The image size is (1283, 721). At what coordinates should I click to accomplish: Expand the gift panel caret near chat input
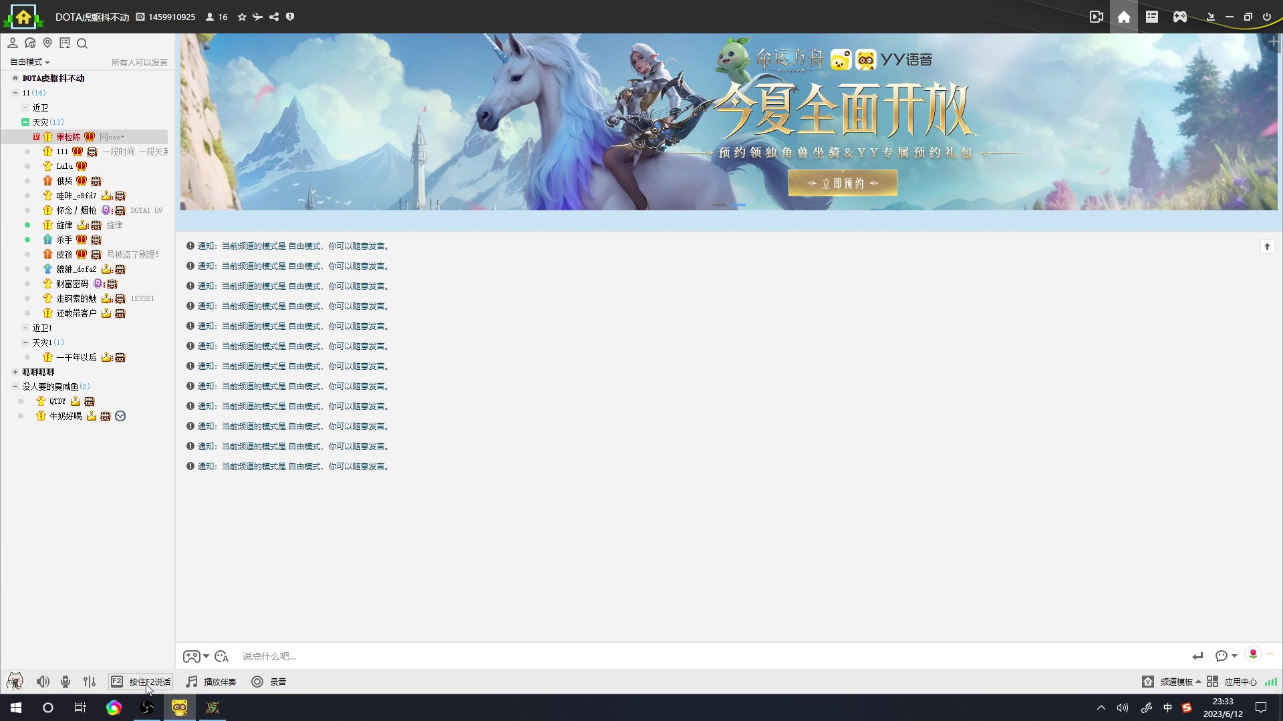(x=1270, y=654)
